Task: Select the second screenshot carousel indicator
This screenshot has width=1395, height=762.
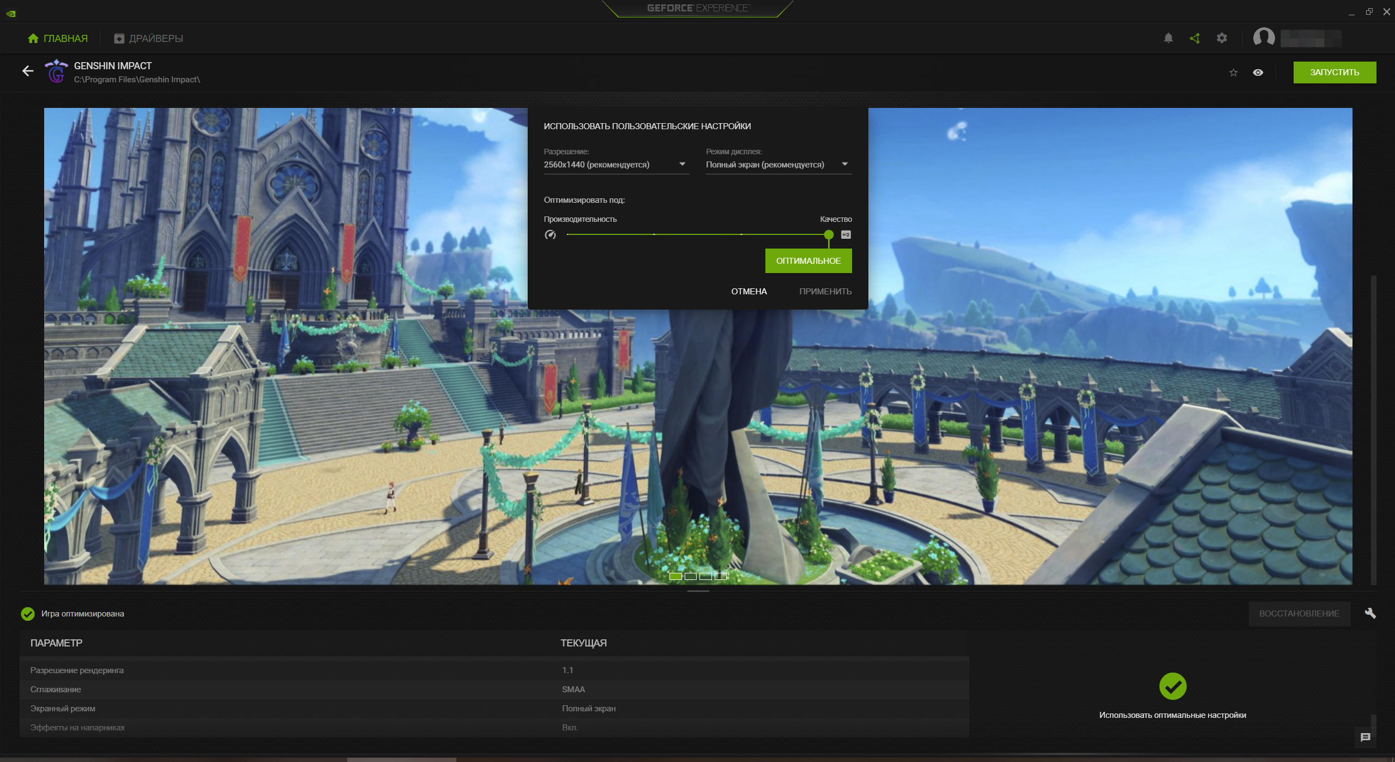Action: pyautogui.click(x=690, y=576)
